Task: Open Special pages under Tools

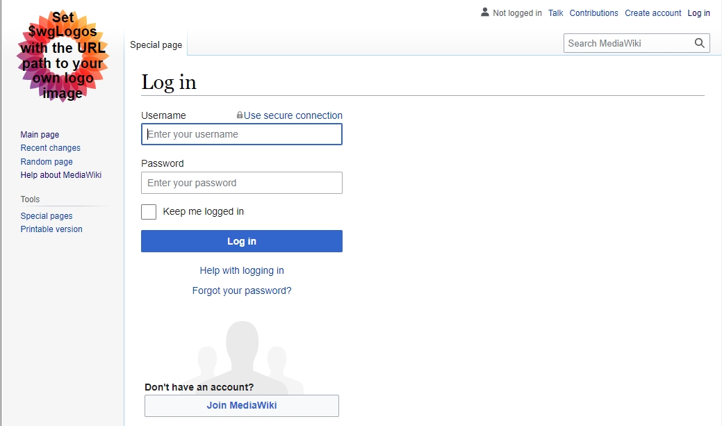Action: coord(47,216)
